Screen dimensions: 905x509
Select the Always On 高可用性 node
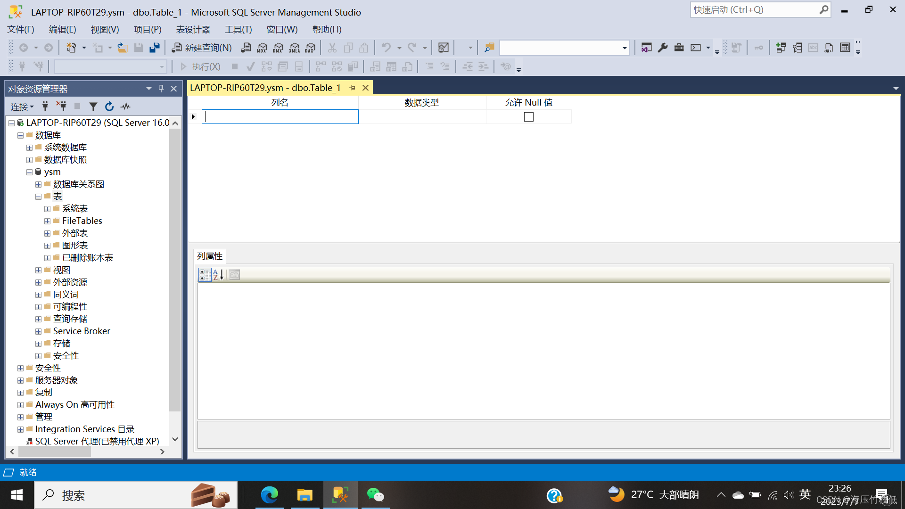(x=74, y=404)
